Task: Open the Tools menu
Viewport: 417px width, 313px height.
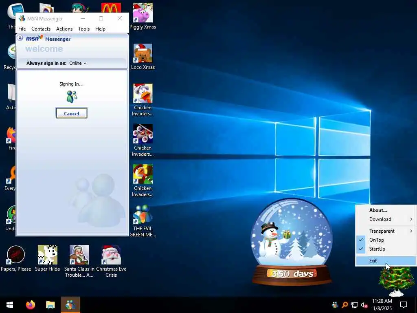Action: 84,29
